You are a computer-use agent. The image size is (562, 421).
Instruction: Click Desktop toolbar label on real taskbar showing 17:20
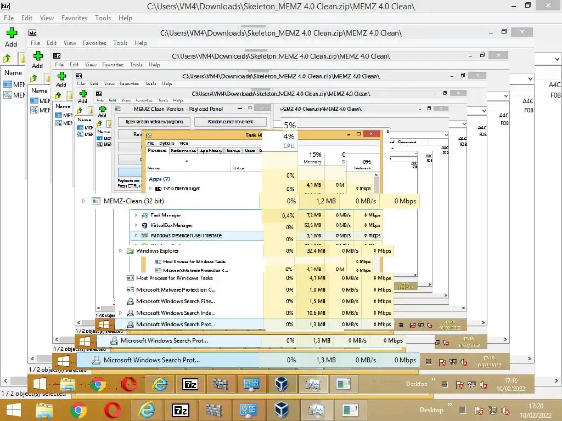point(431,410)
